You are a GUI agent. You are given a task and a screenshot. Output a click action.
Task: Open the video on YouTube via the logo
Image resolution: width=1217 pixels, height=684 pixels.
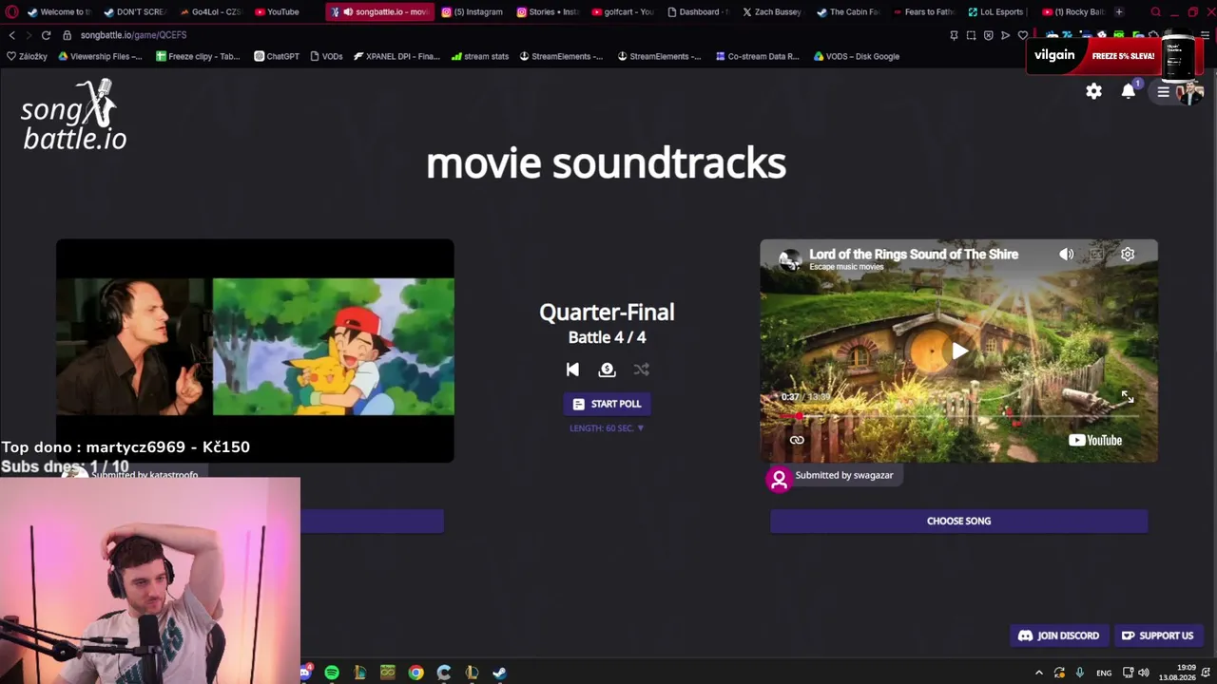click(1095, 440)
